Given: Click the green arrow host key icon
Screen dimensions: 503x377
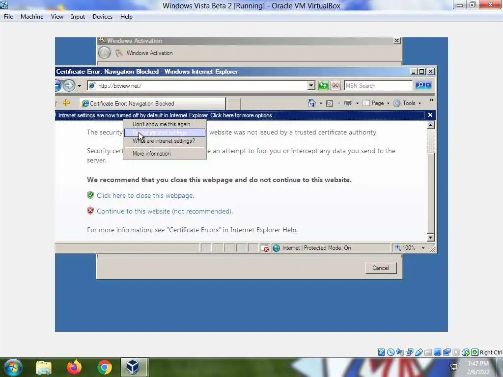Looking at the screenshot, I should tap(475, 352).
